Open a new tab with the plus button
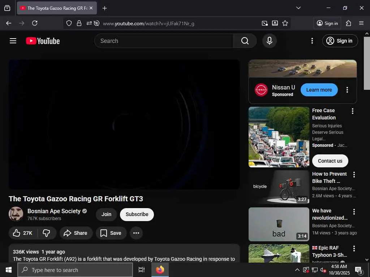370x277 pixels. point(104,8)
